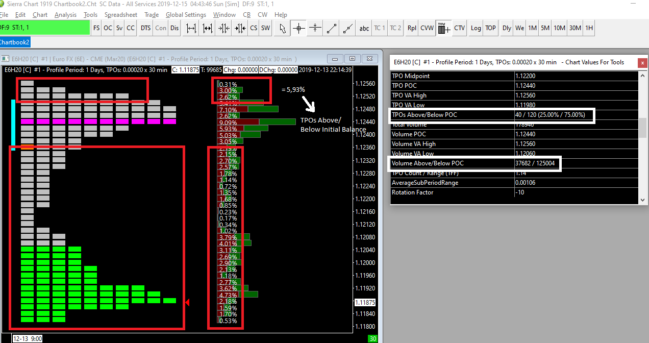The width and height of the screenshot is (649, 343).
Task: Click the green DF:9 ST:1, 1 status field
Action: pyautogui.click(x=45, y=28)
